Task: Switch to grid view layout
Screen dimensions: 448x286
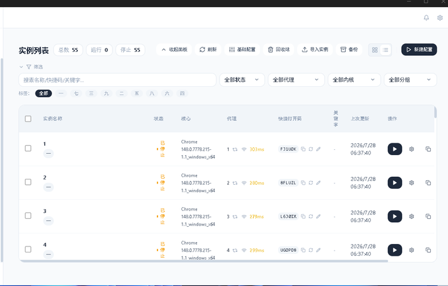Action: tap(375, 50)
